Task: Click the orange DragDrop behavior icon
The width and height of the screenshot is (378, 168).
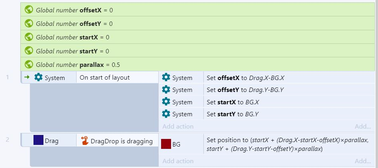Action: point(85,141)
